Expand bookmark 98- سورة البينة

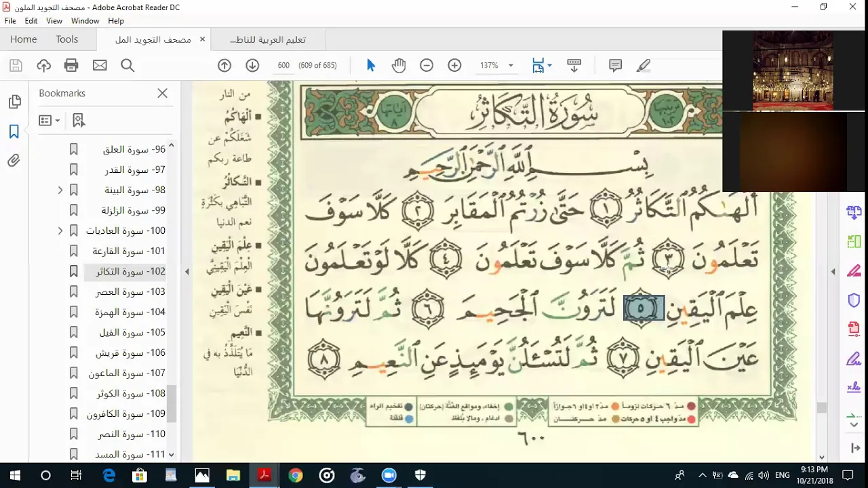pyautogui.click(x=60, y=190)
